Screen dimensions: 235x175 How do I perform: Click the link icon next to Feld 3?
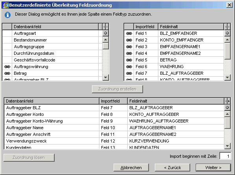point(129,47)
